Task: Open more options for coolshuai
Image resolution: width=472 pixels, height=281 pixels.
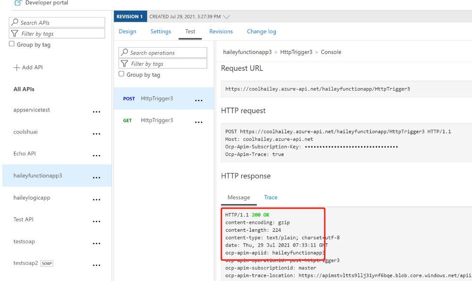Action: pyautogui.click(x=96, y=134)
